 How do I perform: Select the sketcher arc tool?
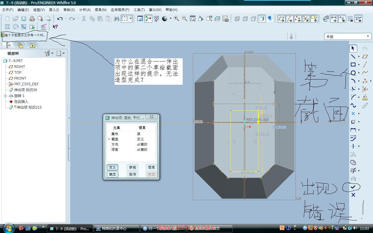tap(353, 81)
